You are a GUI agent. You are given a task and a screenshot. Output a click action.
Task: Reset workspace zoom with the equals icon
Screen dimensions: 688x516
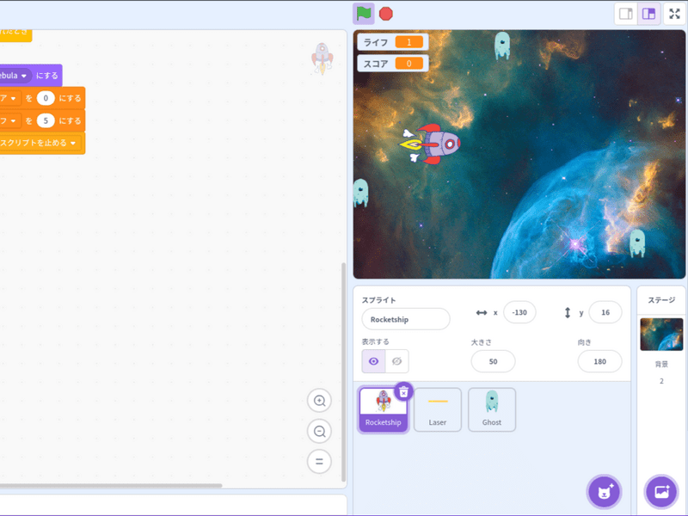[319, 462]
